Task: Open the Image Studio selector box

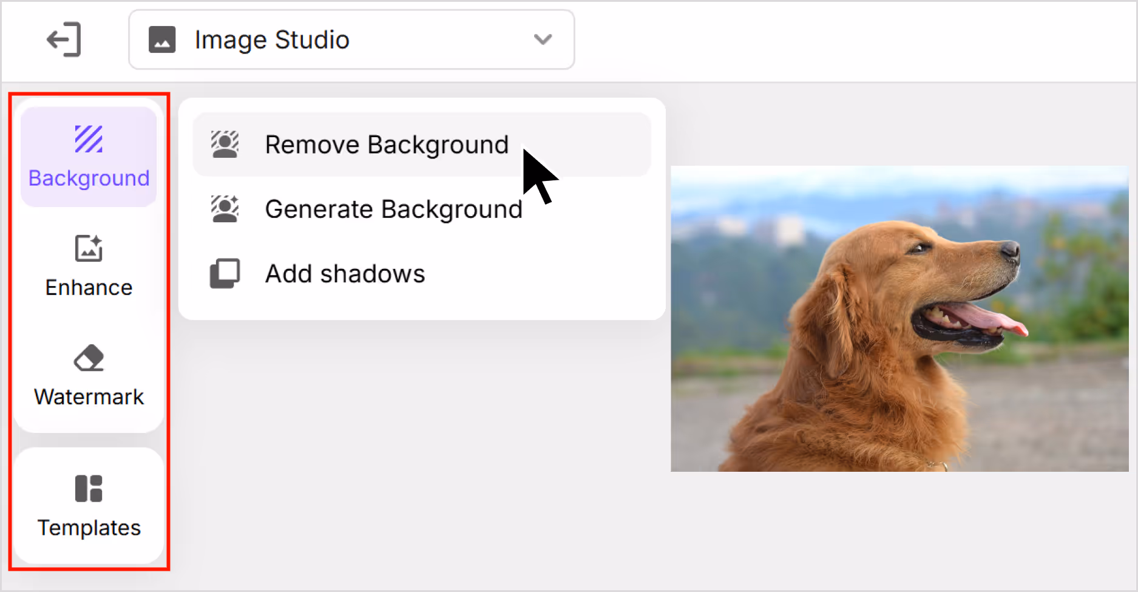Action: click(x=351, y=40)
